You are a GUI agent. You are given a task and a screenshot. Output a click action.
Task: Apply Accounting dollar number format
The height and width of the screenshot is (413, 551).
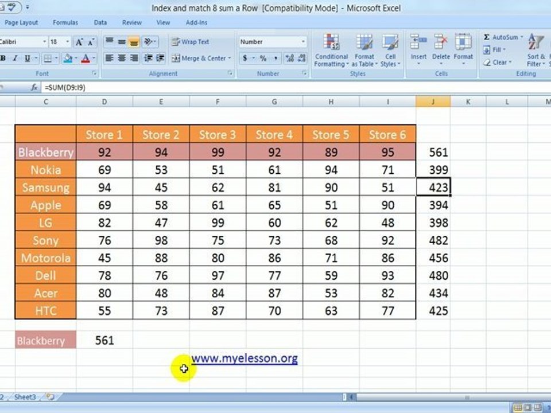pos(245,59)
